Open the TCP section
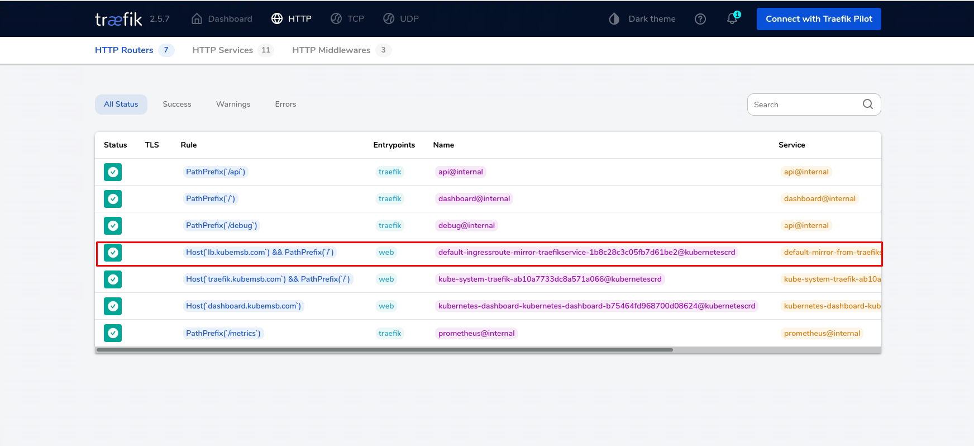974x446 pixels. tap(347, 19)
